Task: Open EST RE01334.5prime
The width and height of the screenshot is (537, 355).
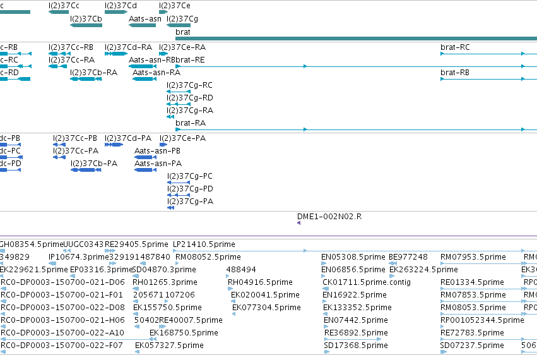Action: [x=472, y=282]
